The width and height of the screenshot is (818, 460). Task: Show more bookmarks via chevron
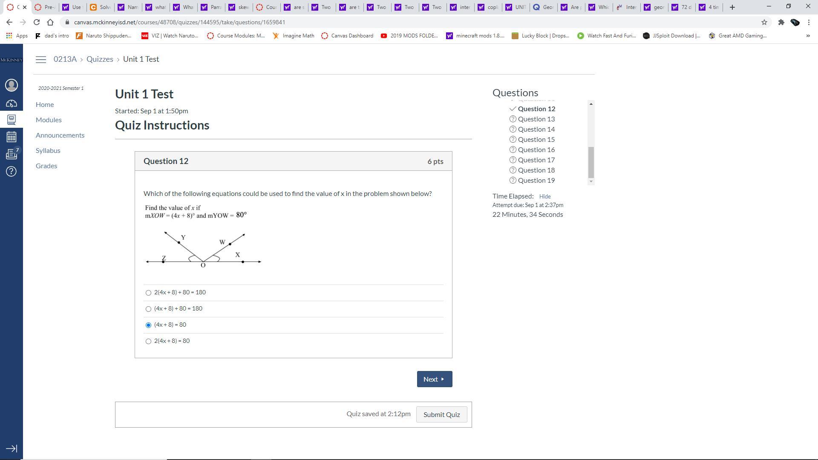point(808,36)
